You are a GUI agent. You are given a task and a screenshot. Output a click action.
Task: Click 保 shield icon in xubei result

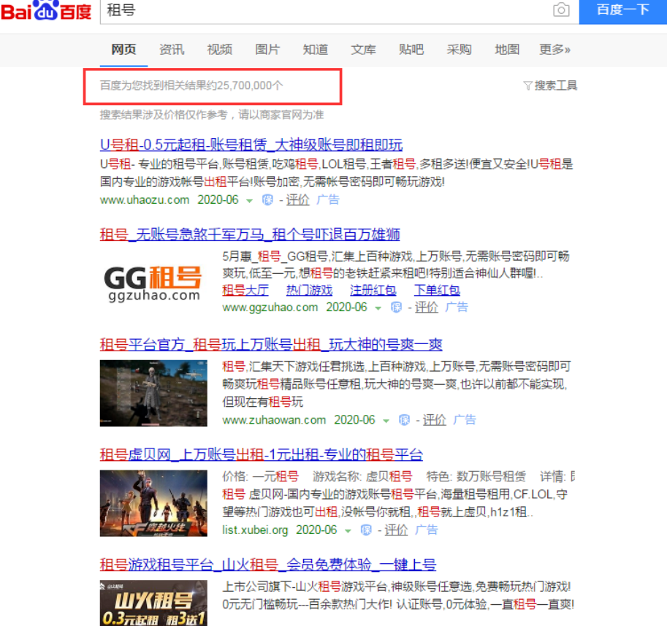coord(366,530)
